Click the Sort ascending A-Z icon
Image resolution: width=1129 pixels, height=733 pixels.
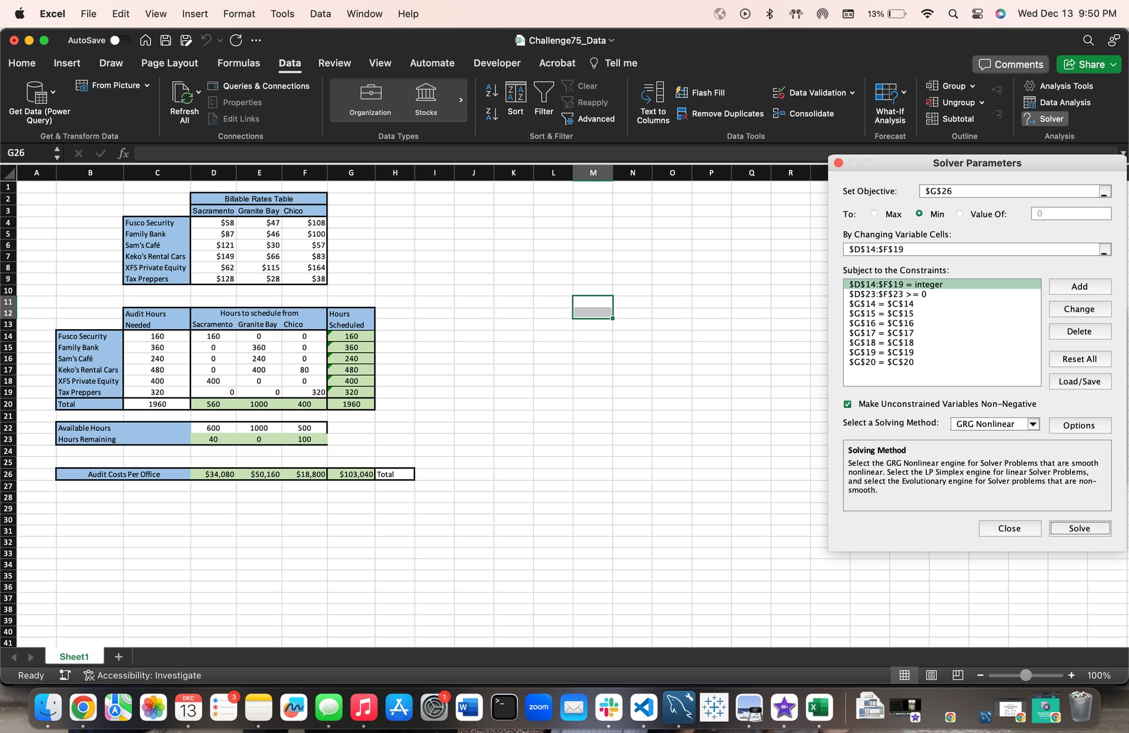tap(492, 91)
